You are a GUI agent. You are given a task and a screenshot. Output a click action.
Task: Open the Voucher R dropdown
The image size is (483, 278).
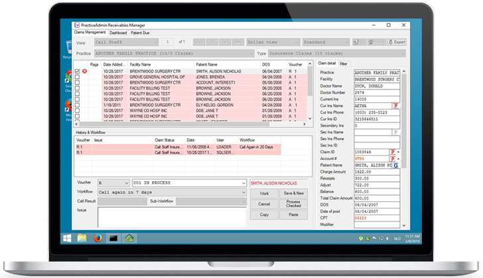(x=113, y=183)
